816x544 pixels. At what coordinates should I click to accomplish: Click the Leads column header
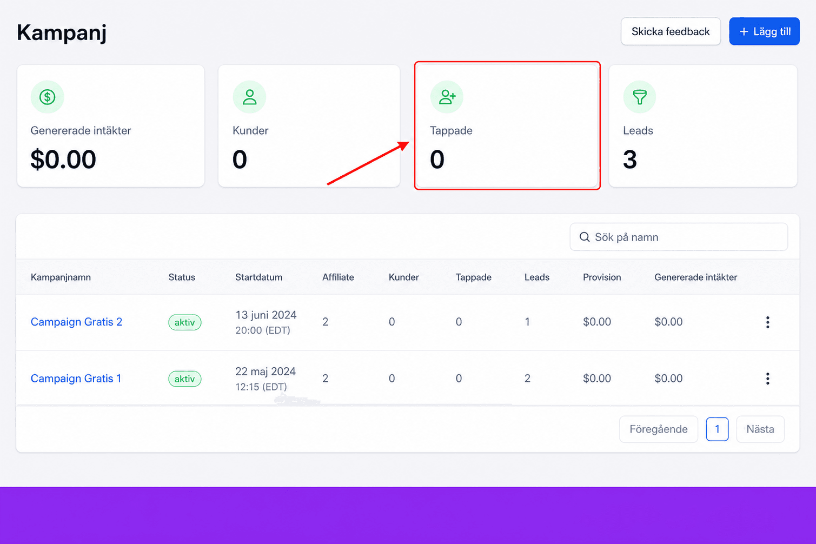click(537, 277)
